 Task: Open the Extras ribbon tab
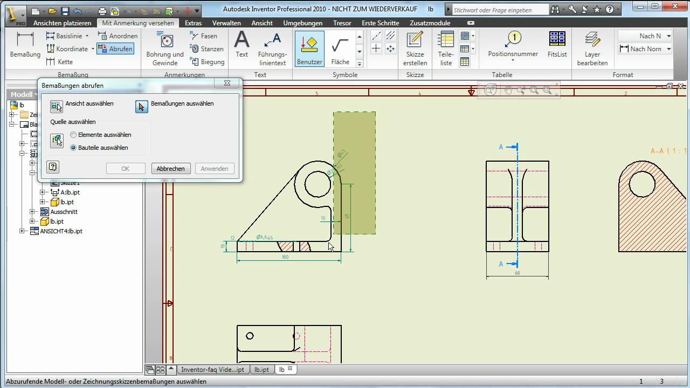[x=193, y=23]
